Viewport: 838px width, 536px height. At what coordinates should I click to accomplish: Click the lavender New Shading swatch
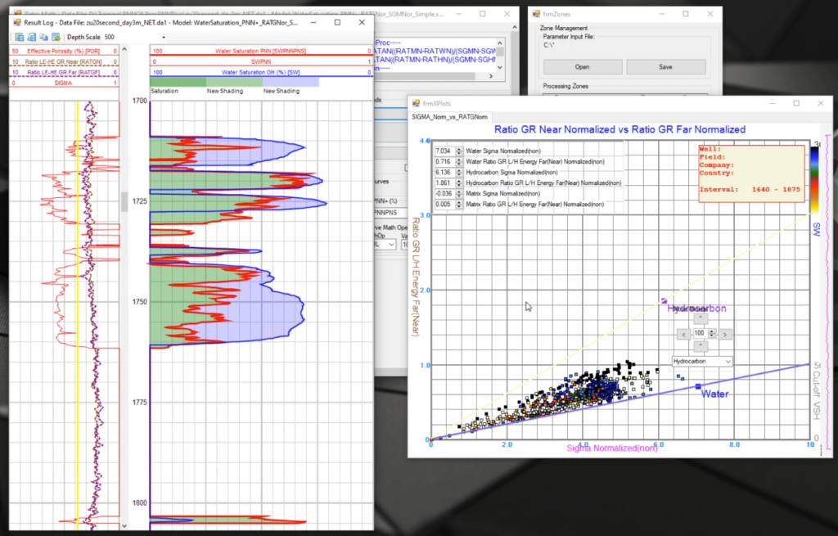pyautogui.click(x=291, y=83)
